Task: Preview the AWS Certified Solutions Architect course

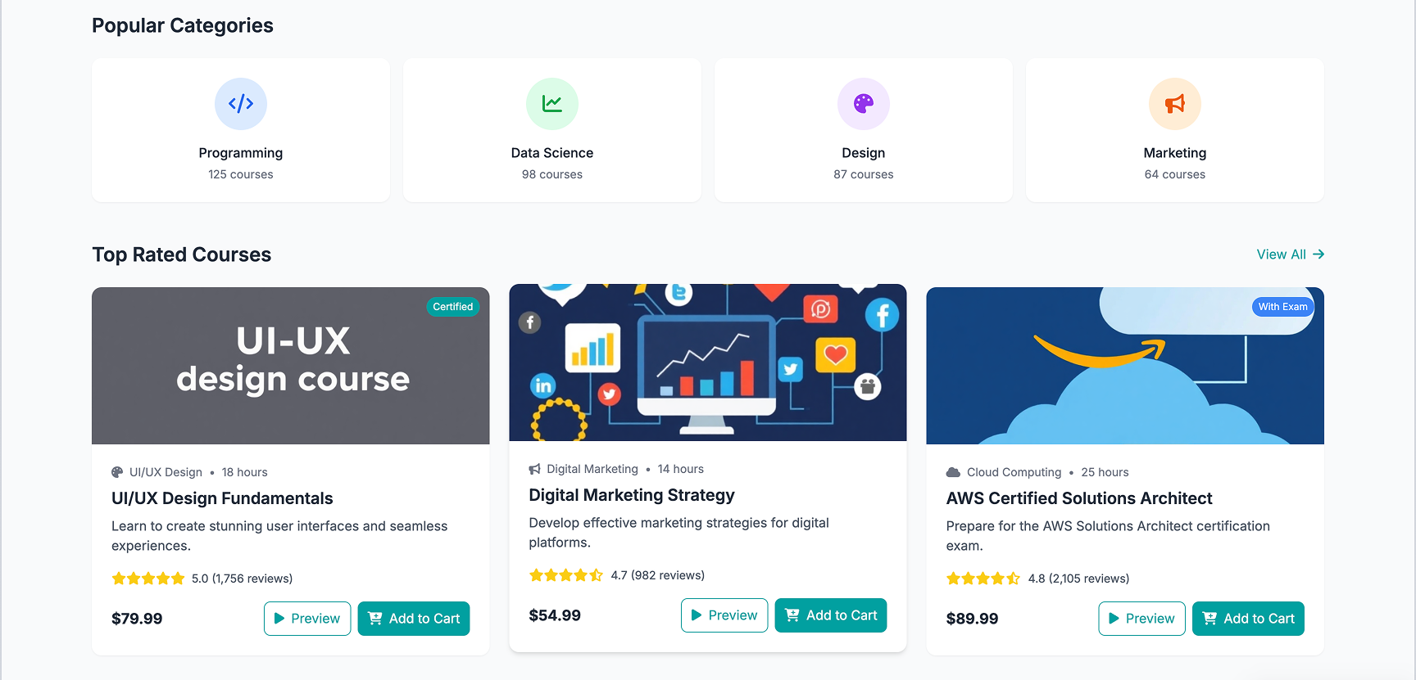Action: point(1141,619)
